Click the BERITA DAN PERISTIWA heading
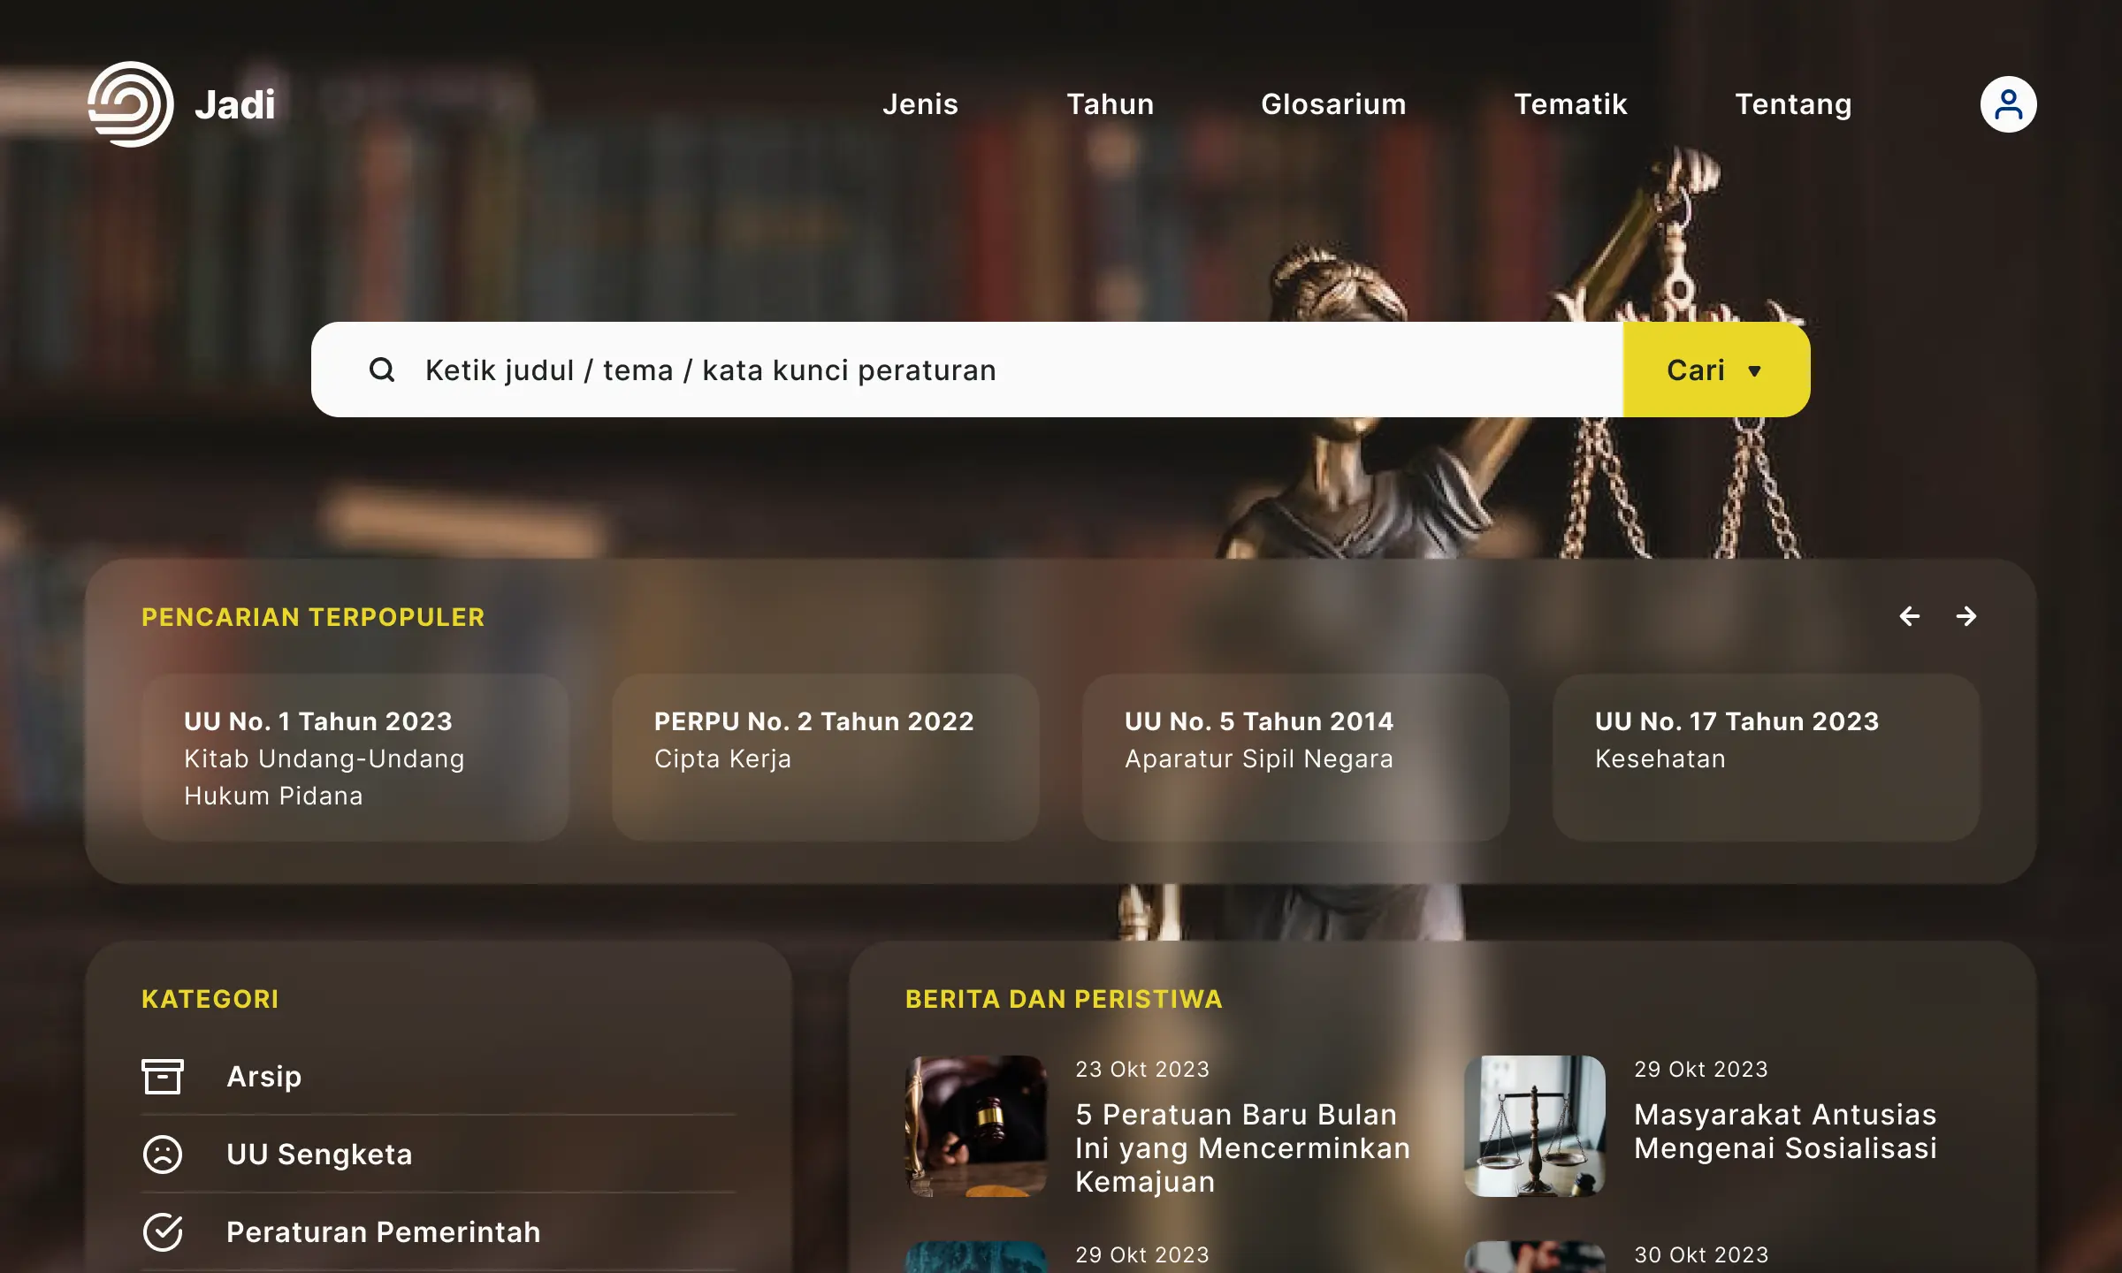The height and width of the screenshot is (1273, 2122). click(1064, 999)
